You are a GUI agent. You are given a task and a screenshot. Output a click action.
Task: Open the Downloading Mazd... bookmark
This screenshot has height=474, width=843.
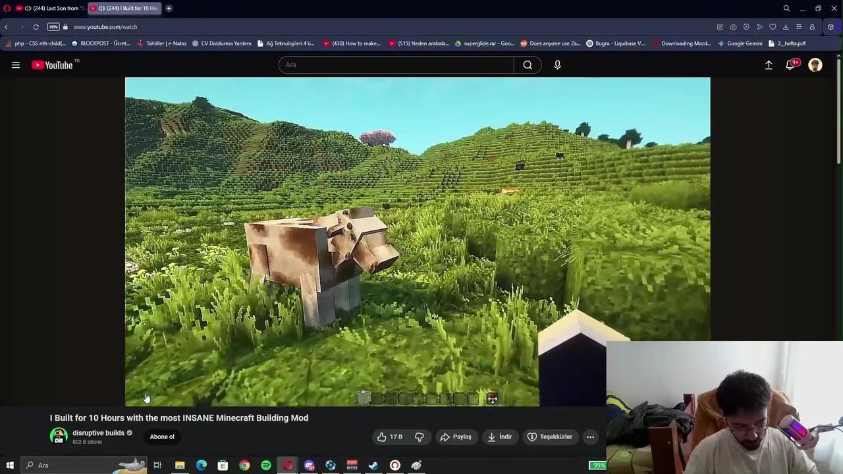click(682, 43)
